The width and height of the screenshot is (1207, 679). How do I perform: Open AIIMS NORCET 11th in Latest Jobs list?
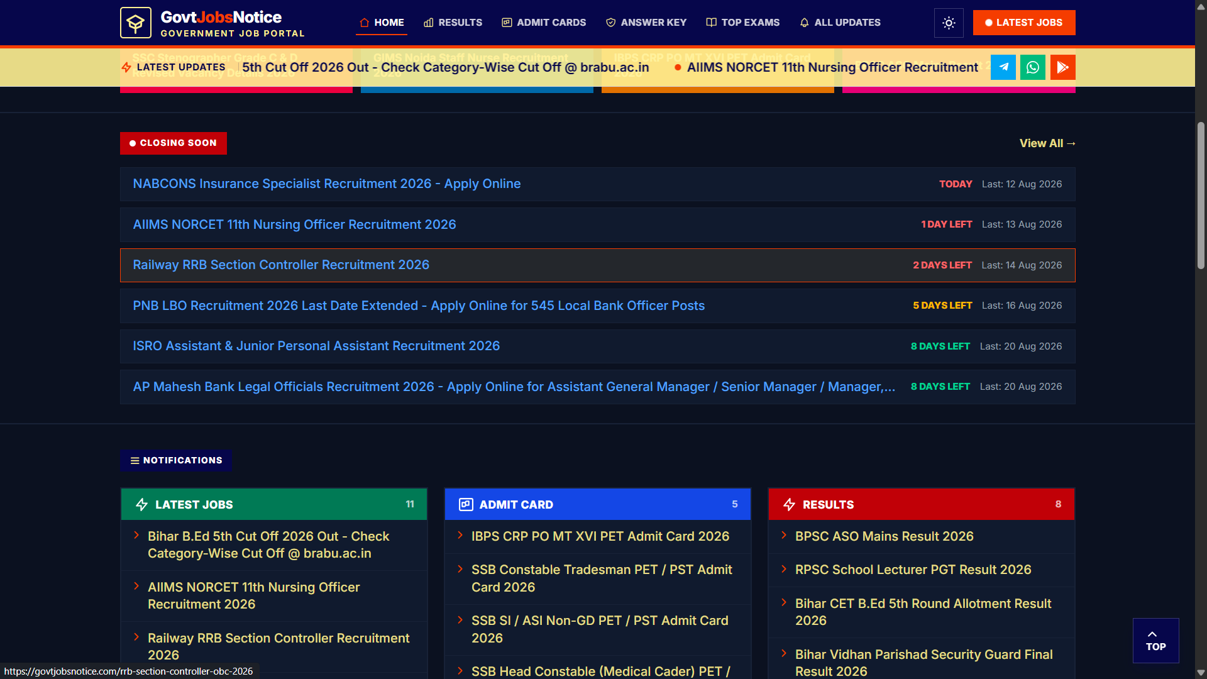(254, 595)
